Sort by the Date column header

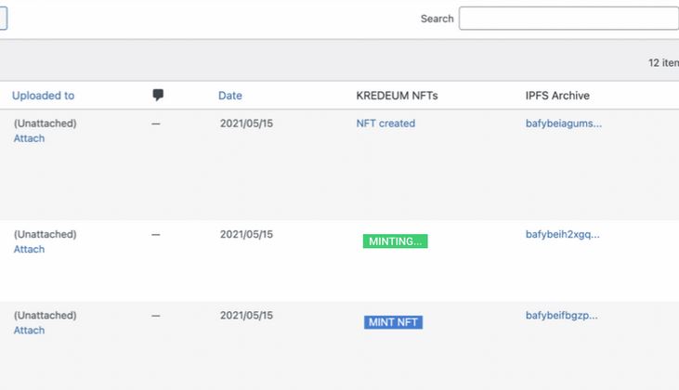pyautogui.click(x=230, y=96)
